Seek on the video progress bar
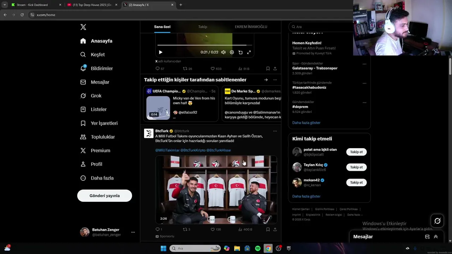Image resolution: width=452 pixels, height=254 pixels. coord(204,45)
